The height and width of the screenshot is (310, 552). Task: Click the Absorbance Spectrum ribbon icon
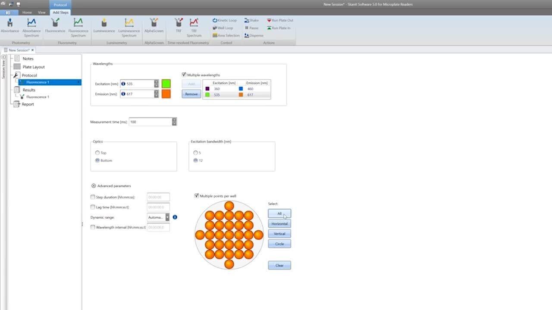click(31, 26)
